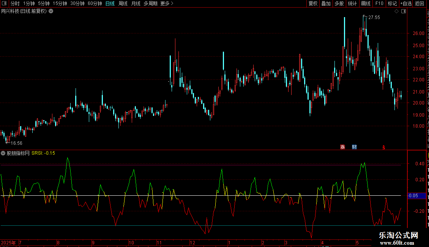The image size is (429, 247).
Task: Select the 周线 weekly period
Action: pyautogui.click(x=123, y=3)
